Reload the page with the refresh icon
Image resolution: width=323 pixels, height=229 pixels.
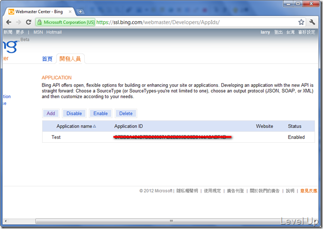[29, 22]
